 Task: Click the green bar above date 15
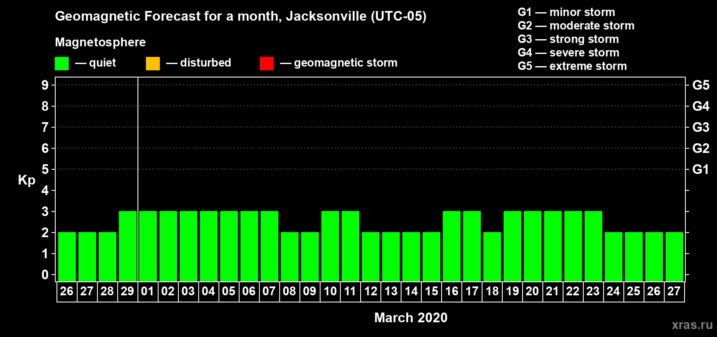click(x=431, y=257)
